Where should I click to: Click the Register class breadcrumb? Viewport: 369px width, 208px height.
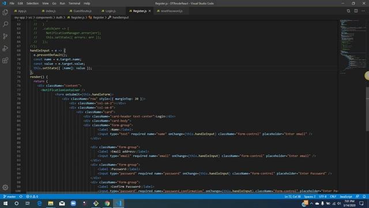[99, 17]
